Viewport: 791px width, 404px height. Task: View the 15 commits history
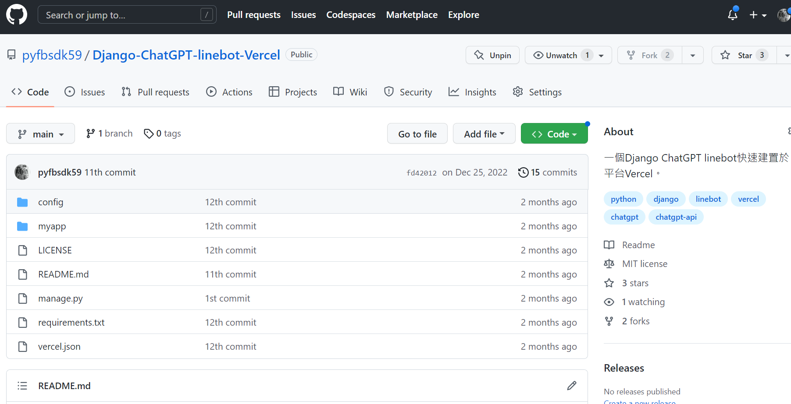pyautogui.click(x=547, y=172)
